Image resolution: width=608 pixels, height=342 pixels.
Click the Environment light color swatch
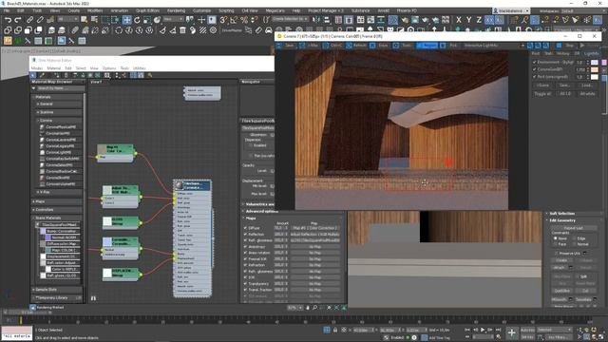click(595, 62)
